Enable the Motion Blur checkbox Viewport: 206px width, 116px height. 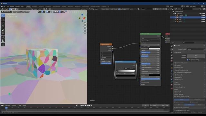point(176,75)
